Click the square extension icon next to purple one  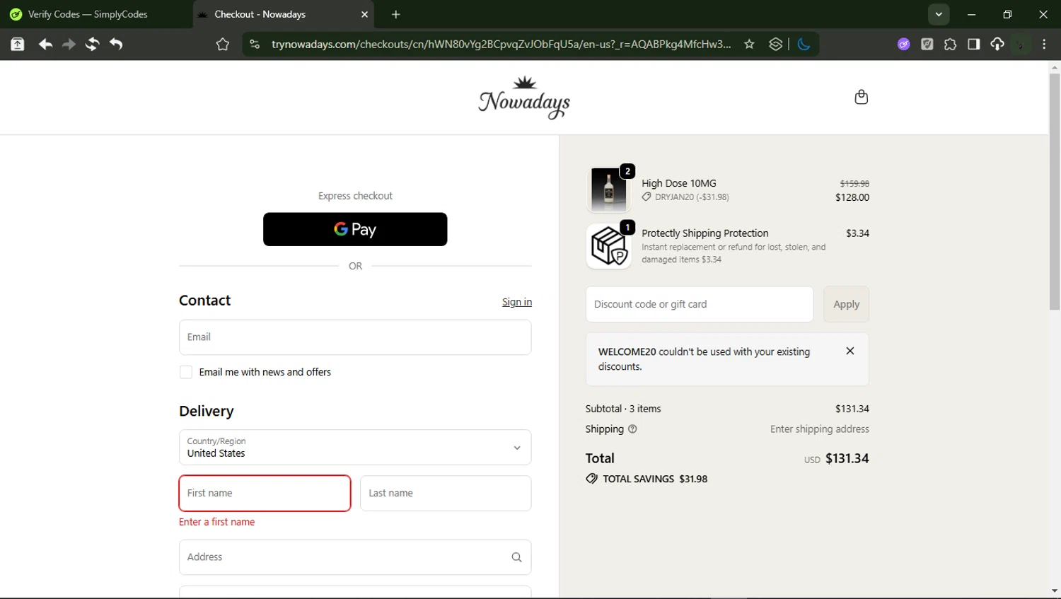pos(927,45)
